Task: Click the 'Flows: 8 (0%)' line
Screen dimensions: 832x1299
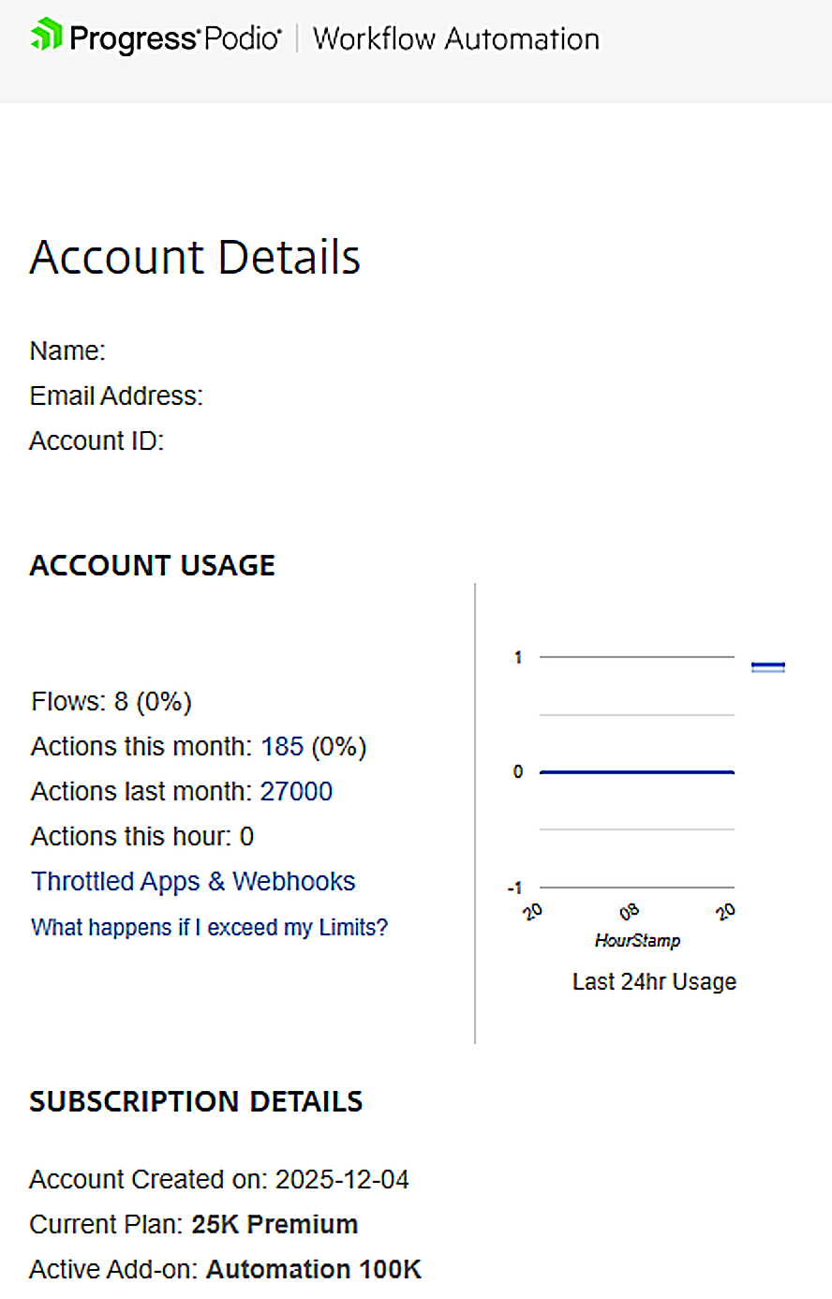Action: click(111, 702)
